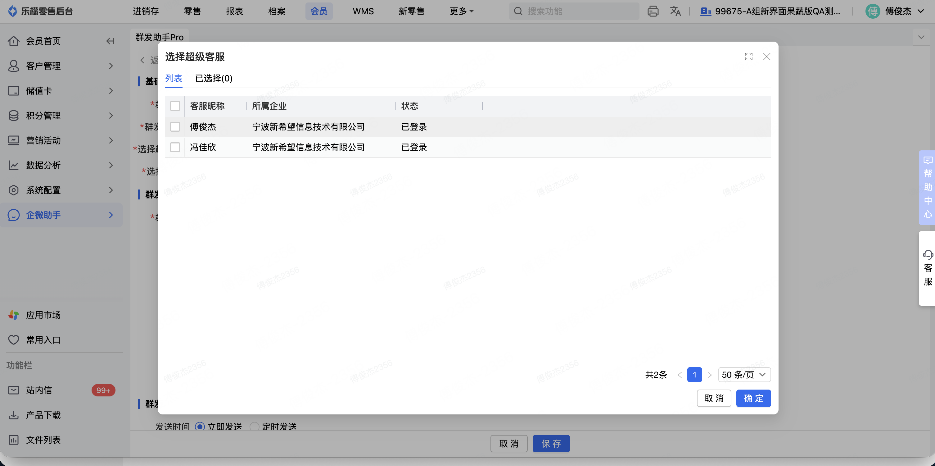Open the WMS top menu

pyautogui.click(x=363, y=11)
